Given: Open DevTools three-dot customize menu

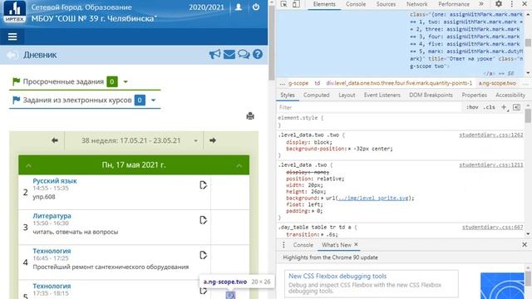Looking at the screenshot, I should click(512, 4).
